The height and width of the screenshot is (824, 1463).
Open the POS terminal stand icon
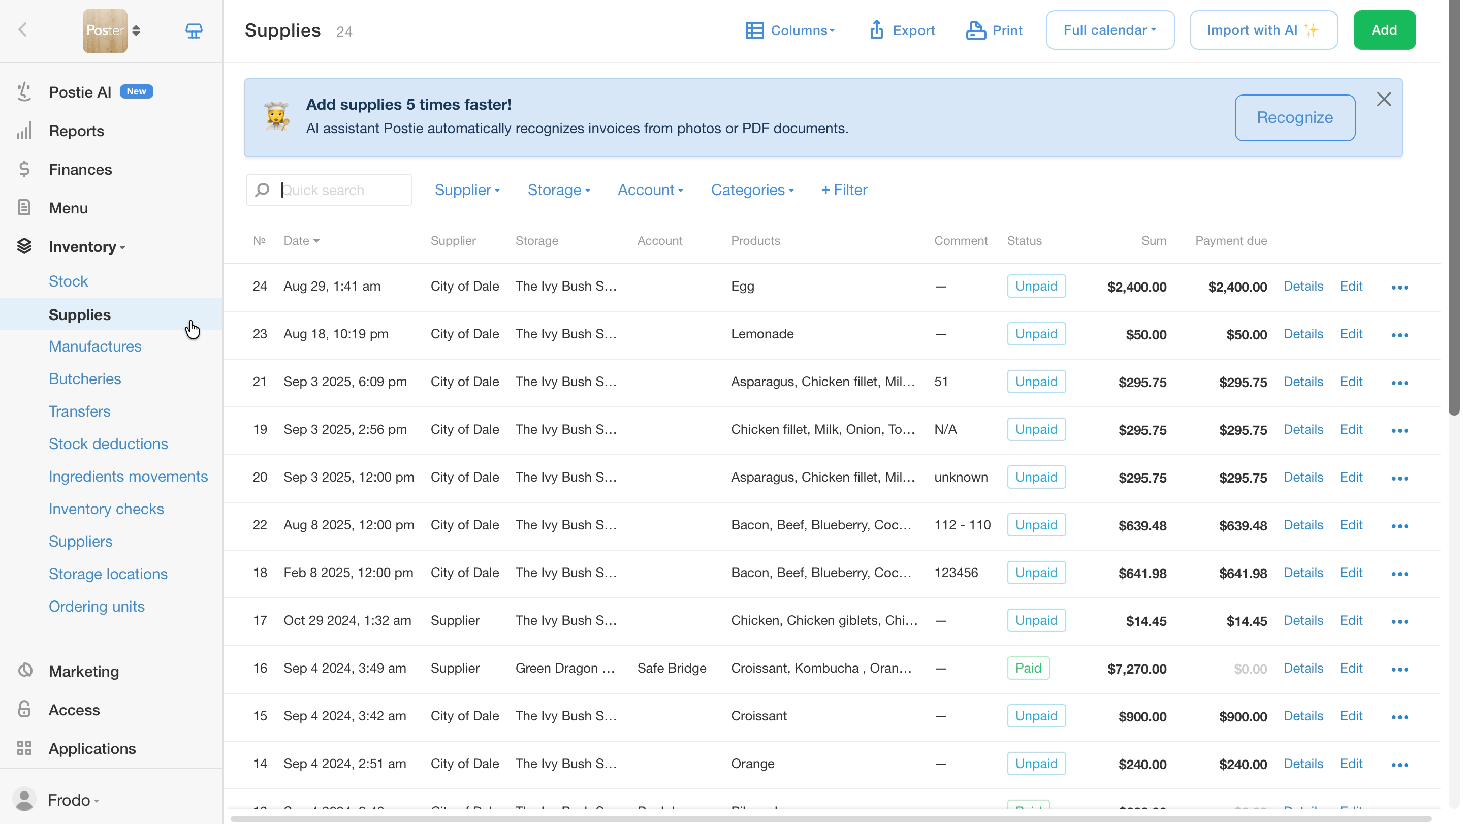pos(194,30)
